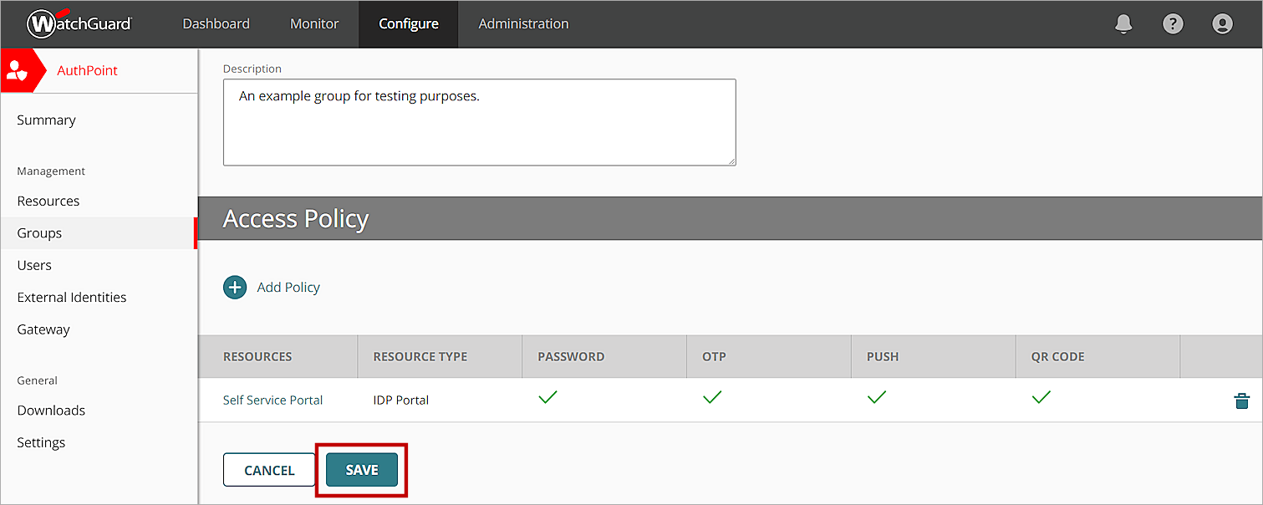
Task: Open the notifications bell icon
Action: coord(1123,23)
